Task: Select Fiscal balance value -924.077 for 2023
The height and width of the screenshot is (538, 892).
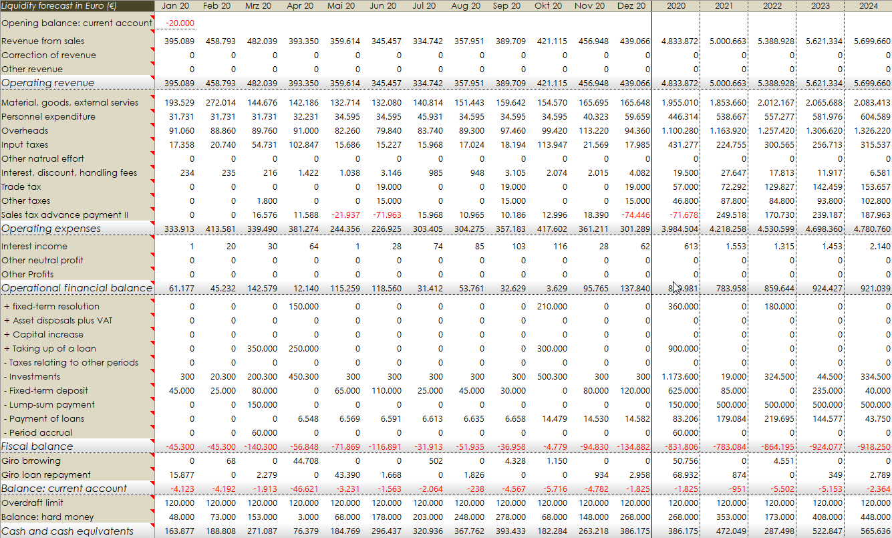Action: pos(827,447)
